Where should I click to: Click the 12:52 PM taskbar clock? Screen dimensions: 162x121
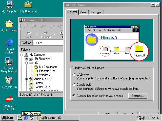[x=154, y=118]
